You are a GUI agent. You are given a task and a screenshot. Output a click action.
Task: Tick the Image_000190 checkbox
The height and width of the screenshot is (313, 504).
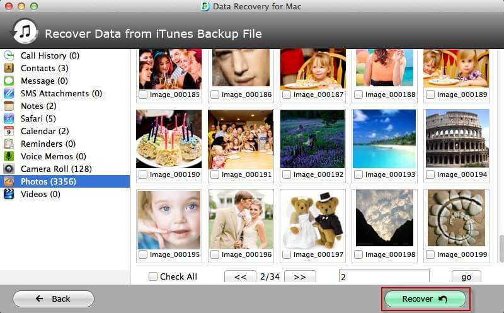[x=143, y=174]
